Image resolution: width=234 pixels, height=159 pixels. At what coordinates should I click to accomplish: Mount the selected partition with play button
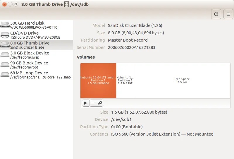pyautogui.click(x=85, y=103)
